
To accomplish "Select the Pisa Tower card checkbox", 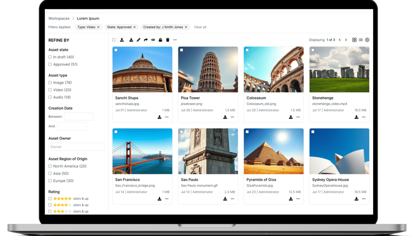I will tap(181, 50).
